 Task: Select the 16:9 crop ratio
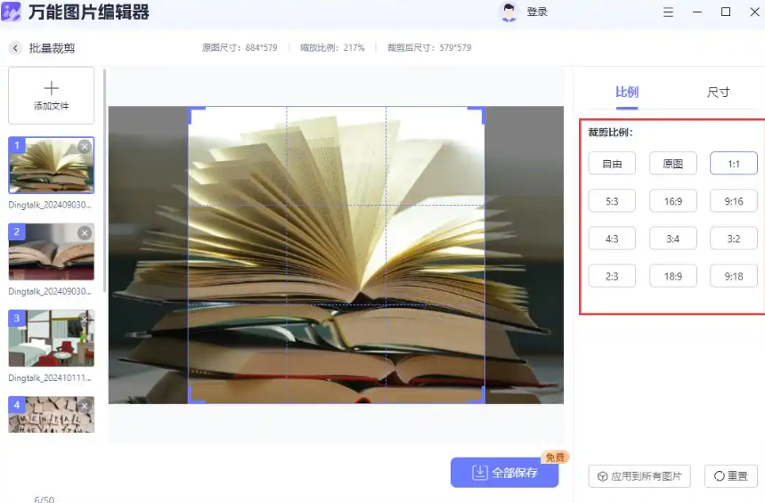click(x=672, y=201)
